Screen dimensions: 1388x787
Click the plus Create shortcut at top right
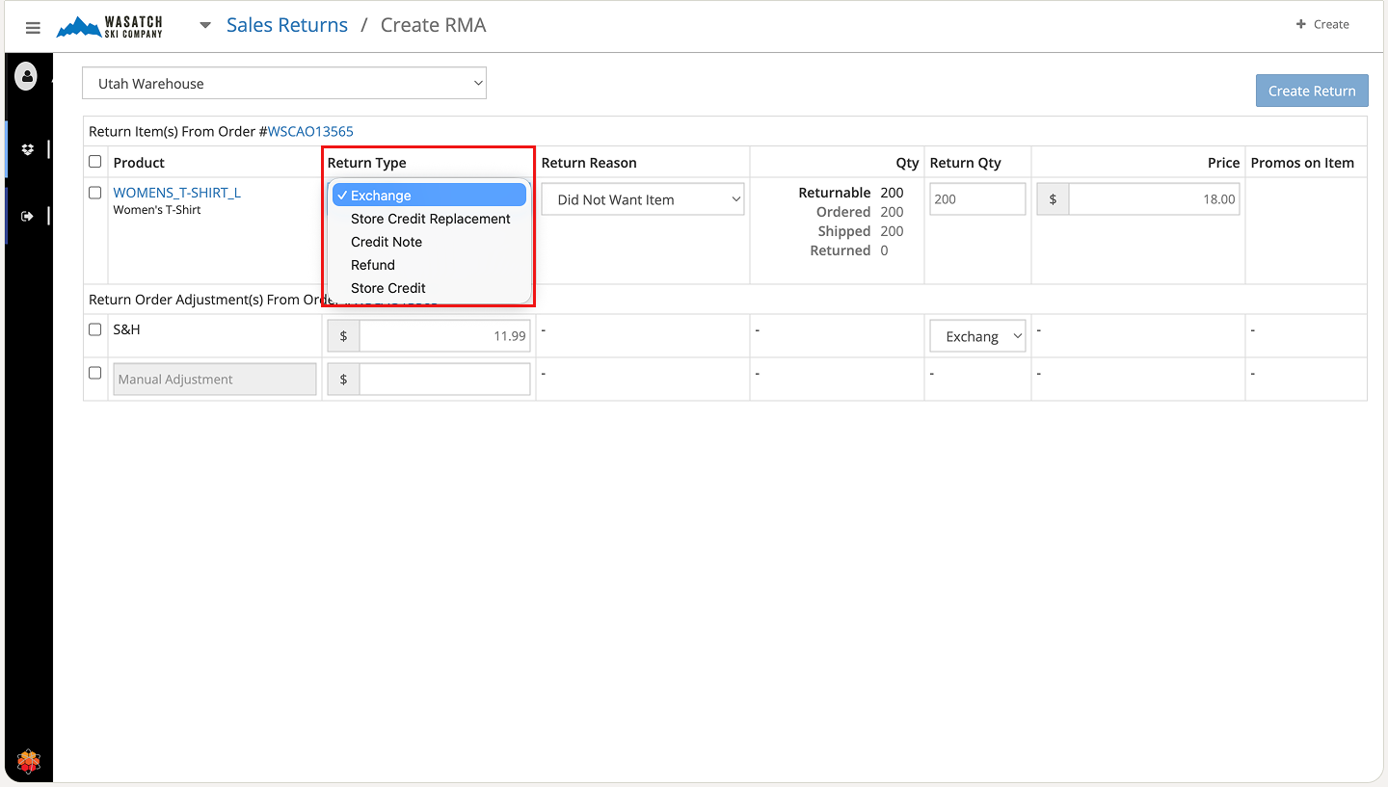[x=1321, y=24]
